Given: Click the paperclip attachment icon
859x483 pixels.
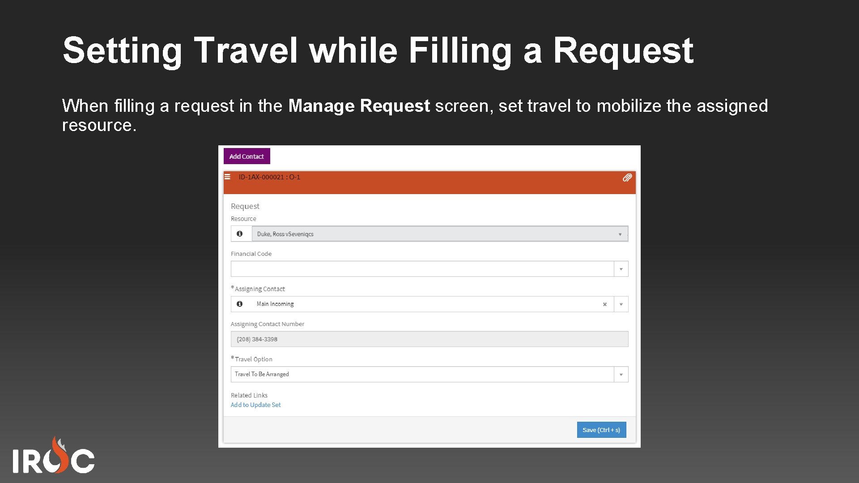Looking at the screenshot, I should (x=627, y=178).
